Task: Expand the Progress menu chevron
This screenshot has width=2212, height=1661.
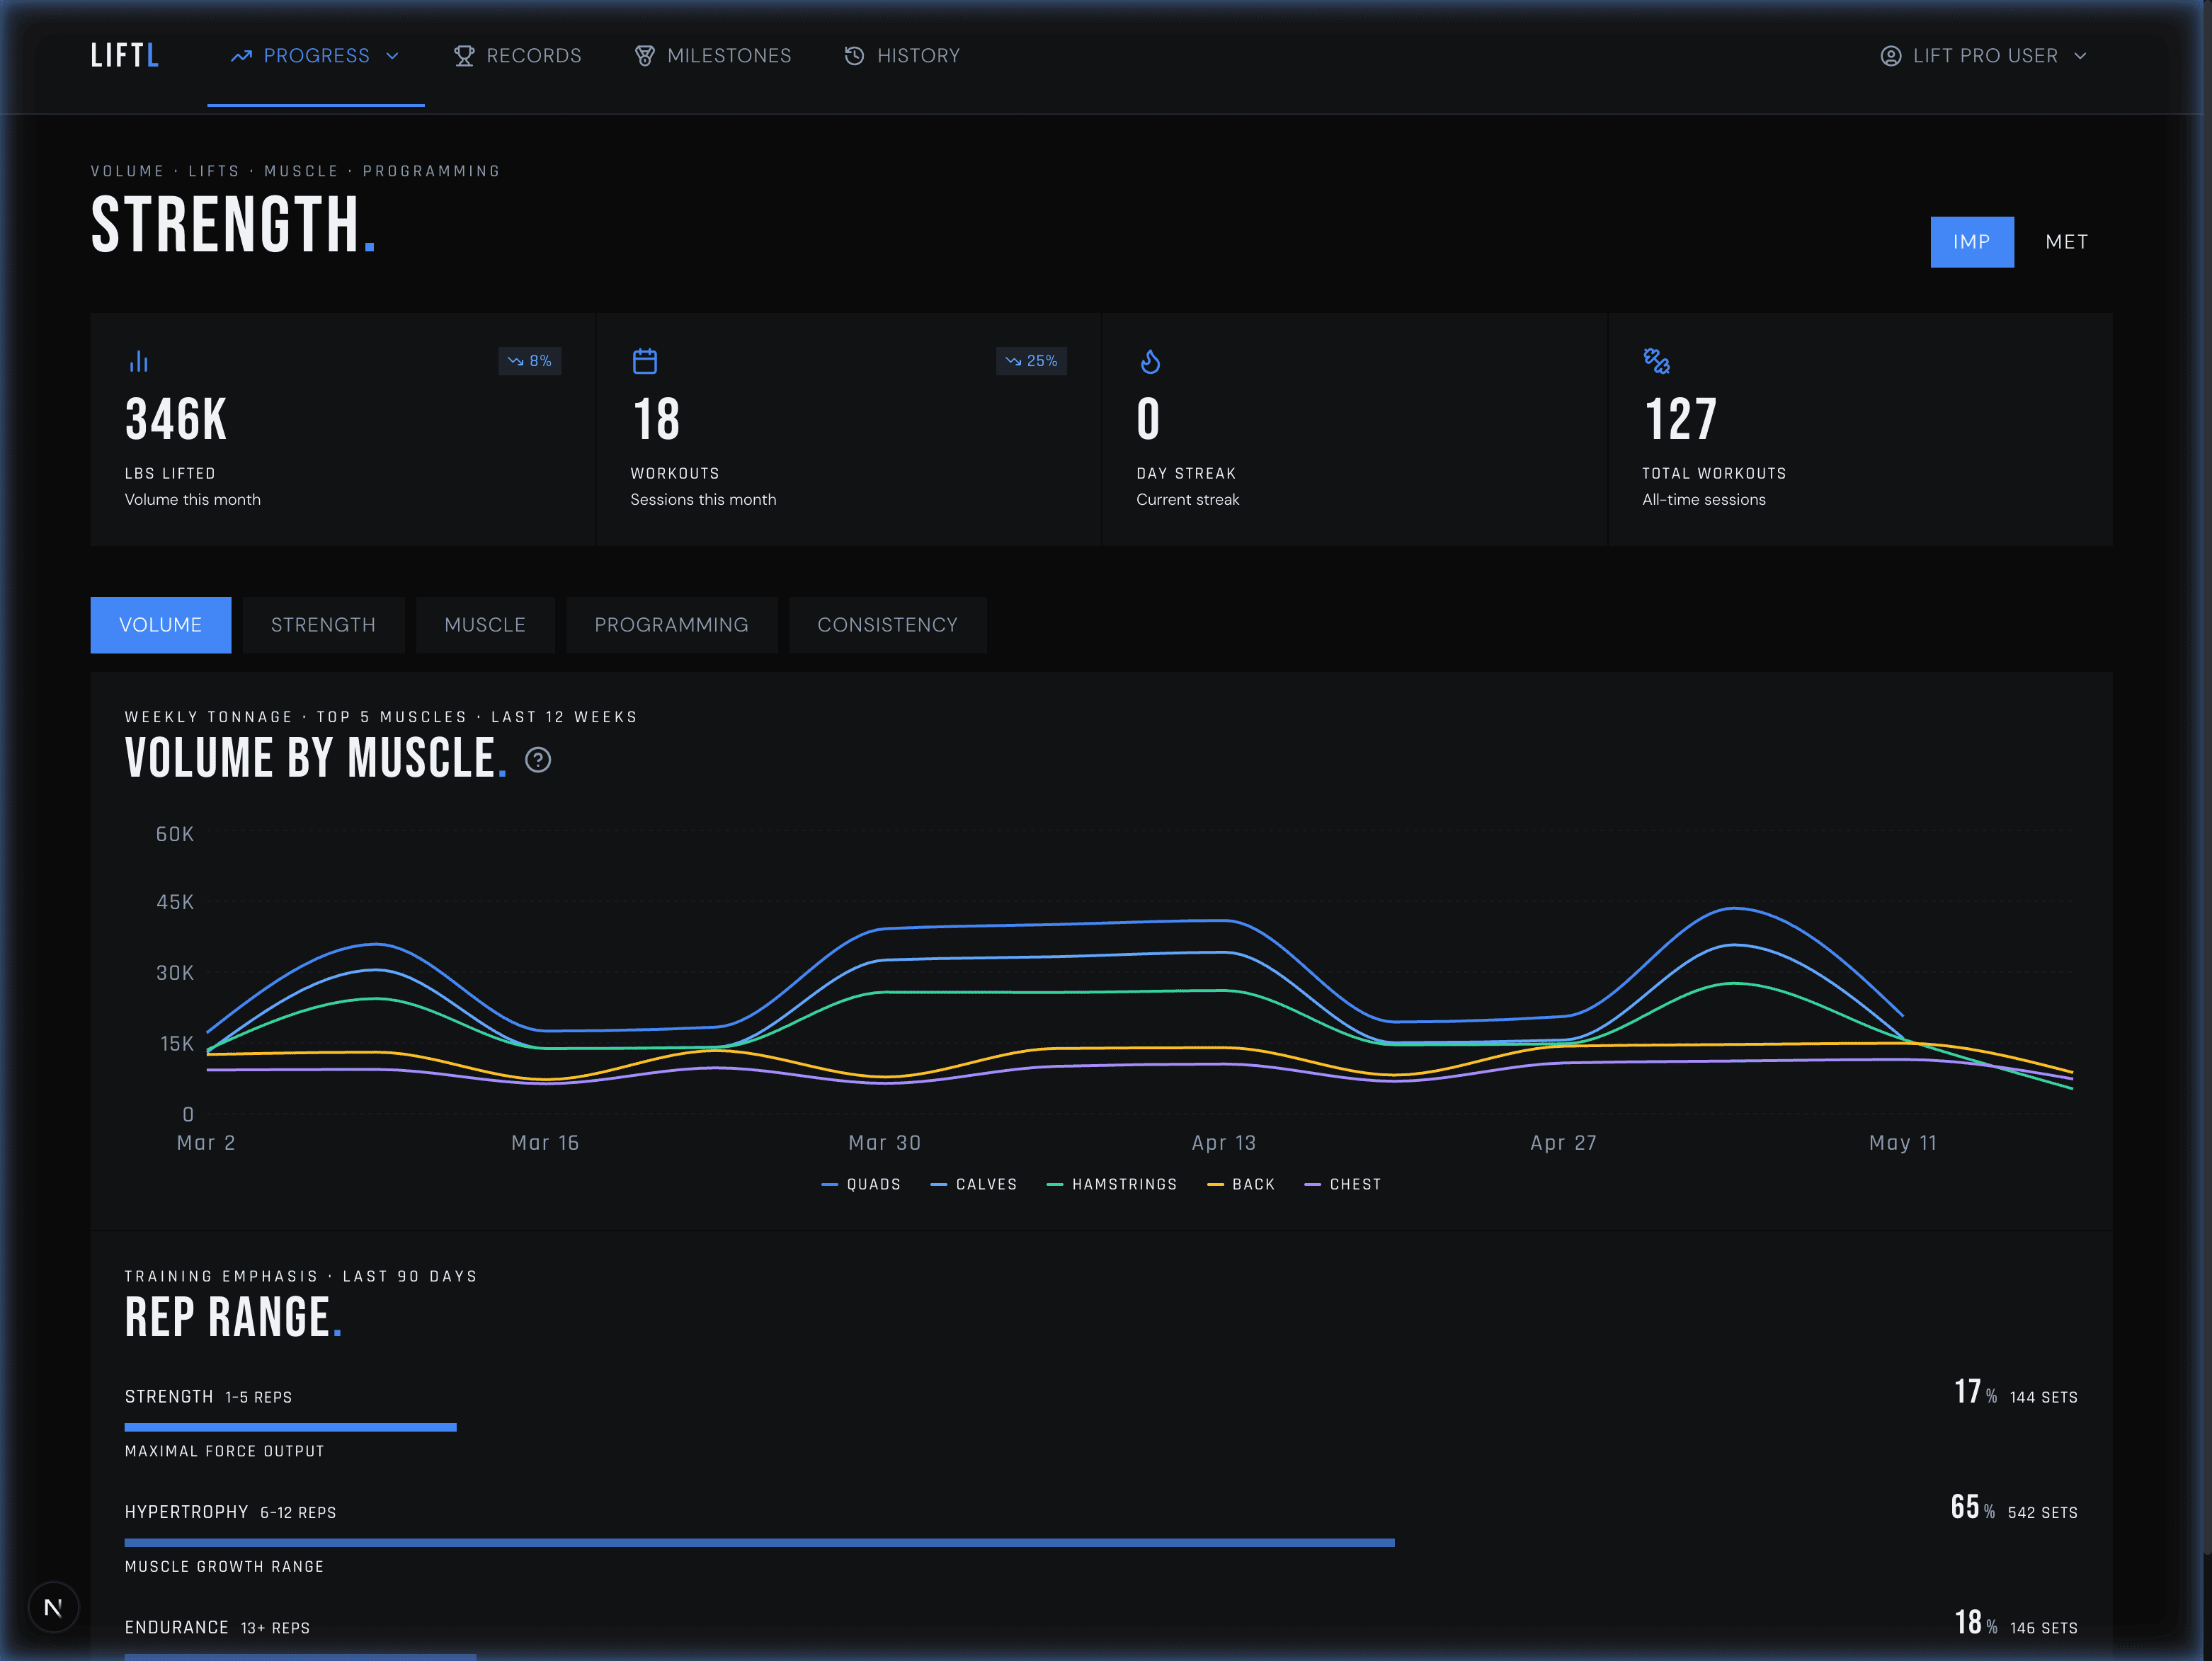Action: pos(392,56)
